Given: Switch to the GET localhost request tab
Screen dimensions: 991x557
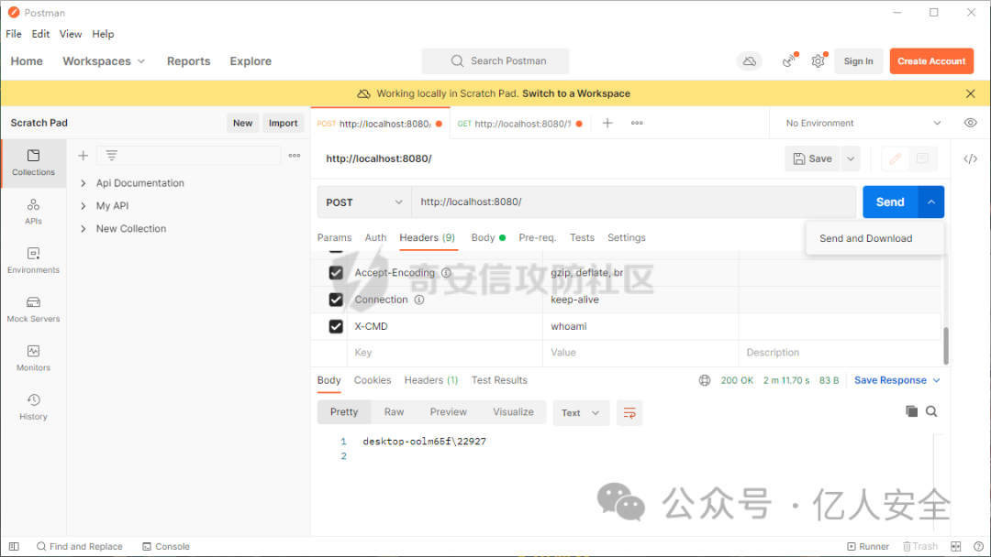Looking at the screenshot, I should [520, 124].
